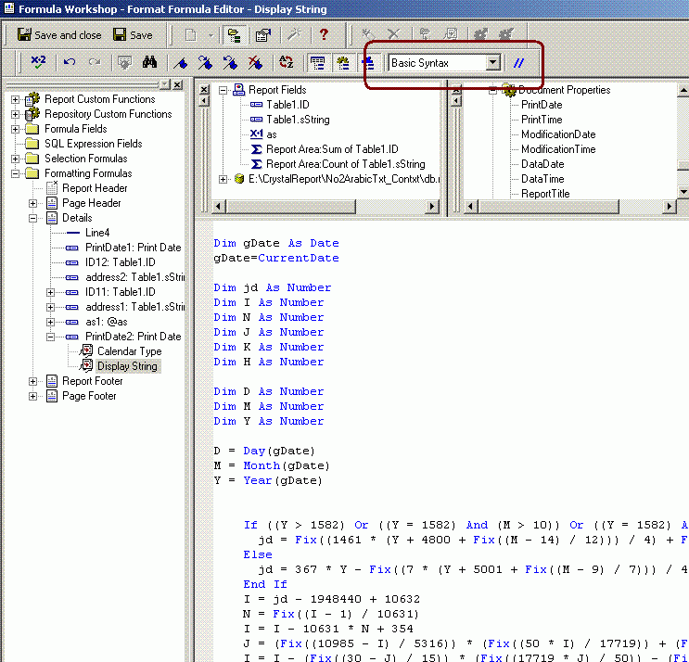Toggle the Workshop Tree visibility button
The height and width of the screenshot is (662, 689).
coord(234,34)
